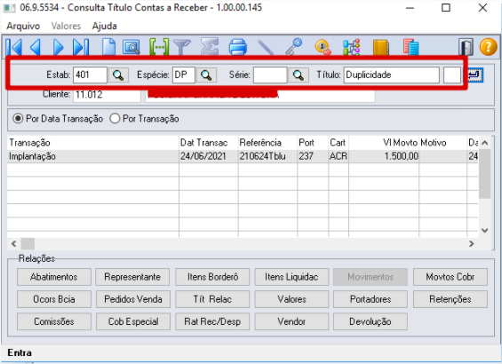
Task: Click the Transação column header
Action: click(93, 143)
